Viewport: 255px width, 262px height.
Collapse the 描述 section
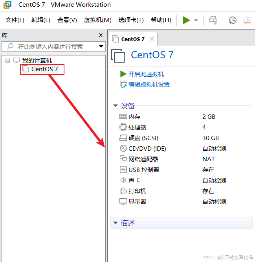tap(115, 223)
